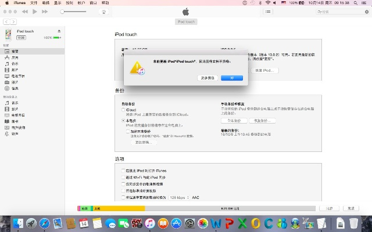
Task: Click the AirPlay icon beside volume slider
Action: (104, 12)
